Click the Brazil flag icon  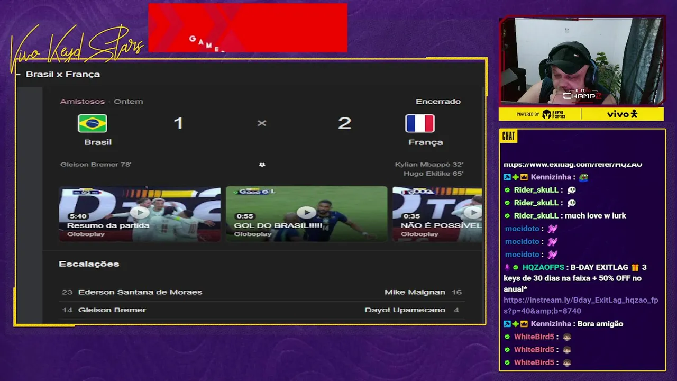pos(93,123)
